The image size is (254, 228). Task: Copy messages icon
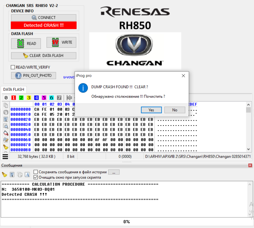[x=20, y=175]
